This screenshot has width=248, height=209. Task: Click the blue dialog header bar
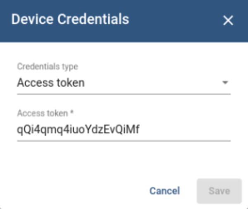[174, 20]
